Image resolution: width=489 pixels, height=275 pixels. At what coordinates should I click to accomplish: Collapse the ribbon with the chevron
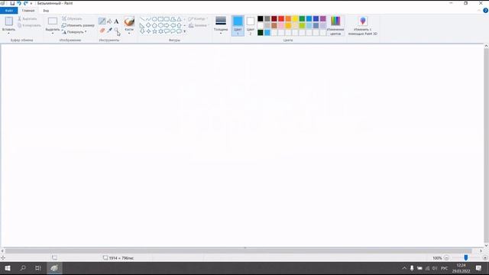tap(479, 10)
